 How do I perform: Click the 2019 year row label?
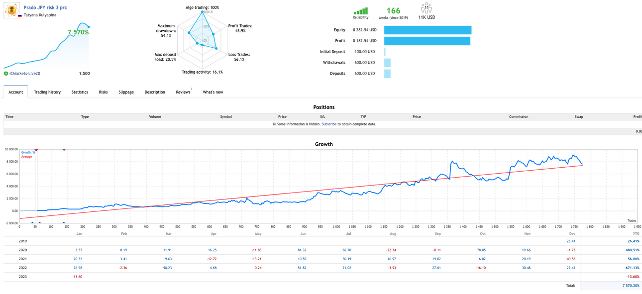[23, 241]
